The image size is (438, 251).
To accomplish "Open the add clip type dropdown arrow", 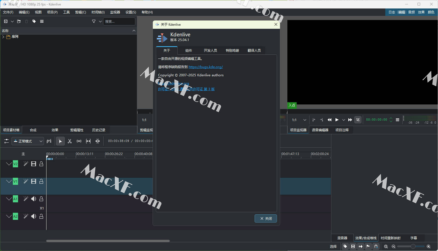I will click(x=12, y=21).
